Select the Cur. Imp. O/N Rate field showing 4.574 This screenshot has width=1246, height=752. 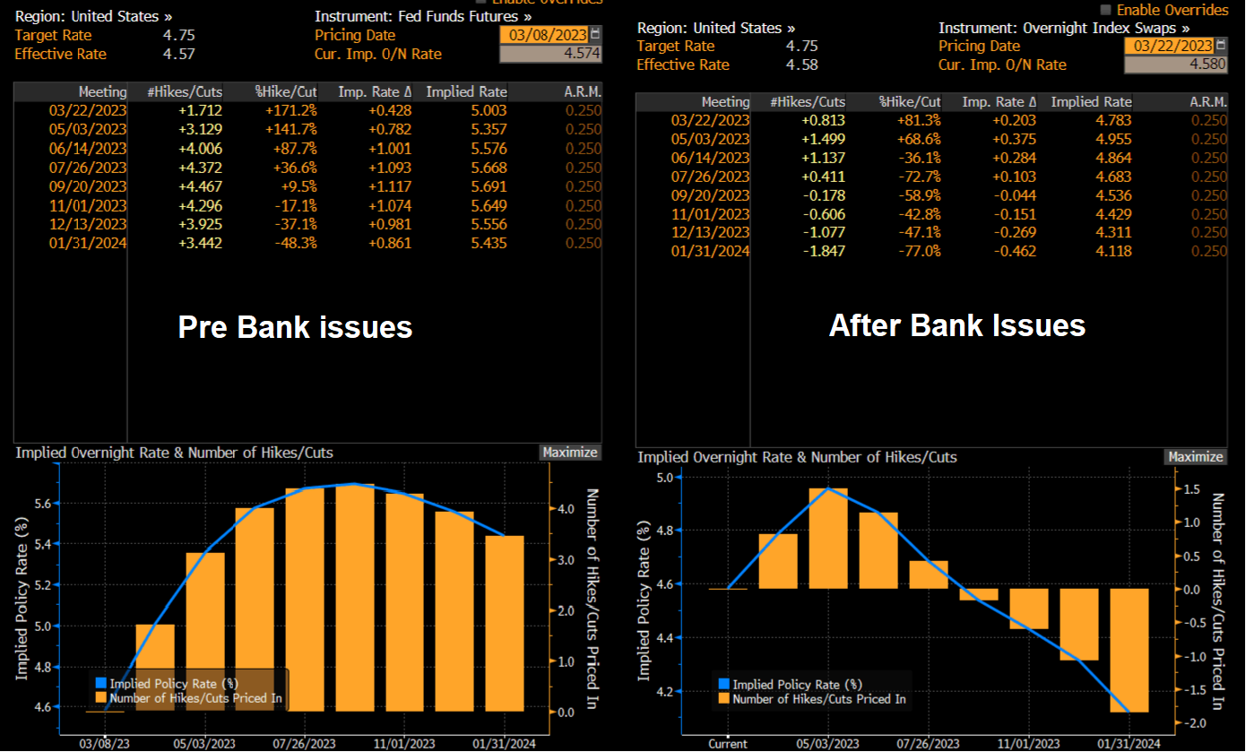550,54
